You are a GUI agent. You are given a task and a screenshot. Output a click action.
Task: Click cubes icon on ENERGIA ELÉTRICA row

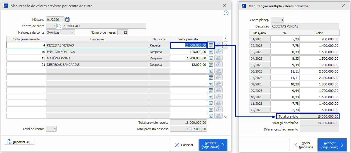(x=219, y=52)
